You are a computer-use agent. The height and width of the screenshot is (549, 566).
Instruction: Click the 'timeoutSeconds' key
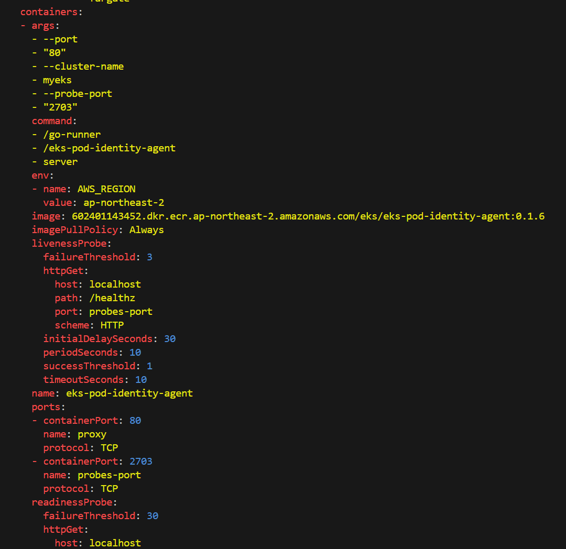point(83,380)
